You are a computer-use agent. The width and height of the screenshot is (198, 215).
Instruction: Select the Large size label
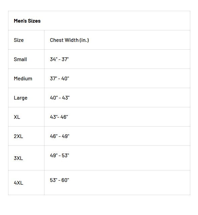21,98
